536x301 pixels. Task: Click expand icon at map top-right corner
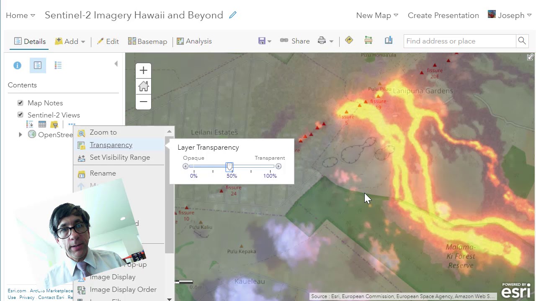(531, 57)
